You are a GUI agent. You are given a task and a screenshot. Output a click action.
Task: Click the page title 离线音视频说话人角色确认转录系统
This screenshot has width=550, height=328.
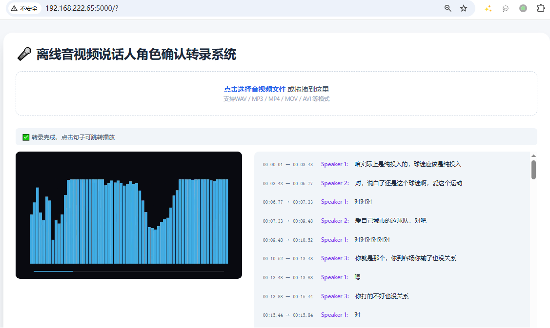136,54
